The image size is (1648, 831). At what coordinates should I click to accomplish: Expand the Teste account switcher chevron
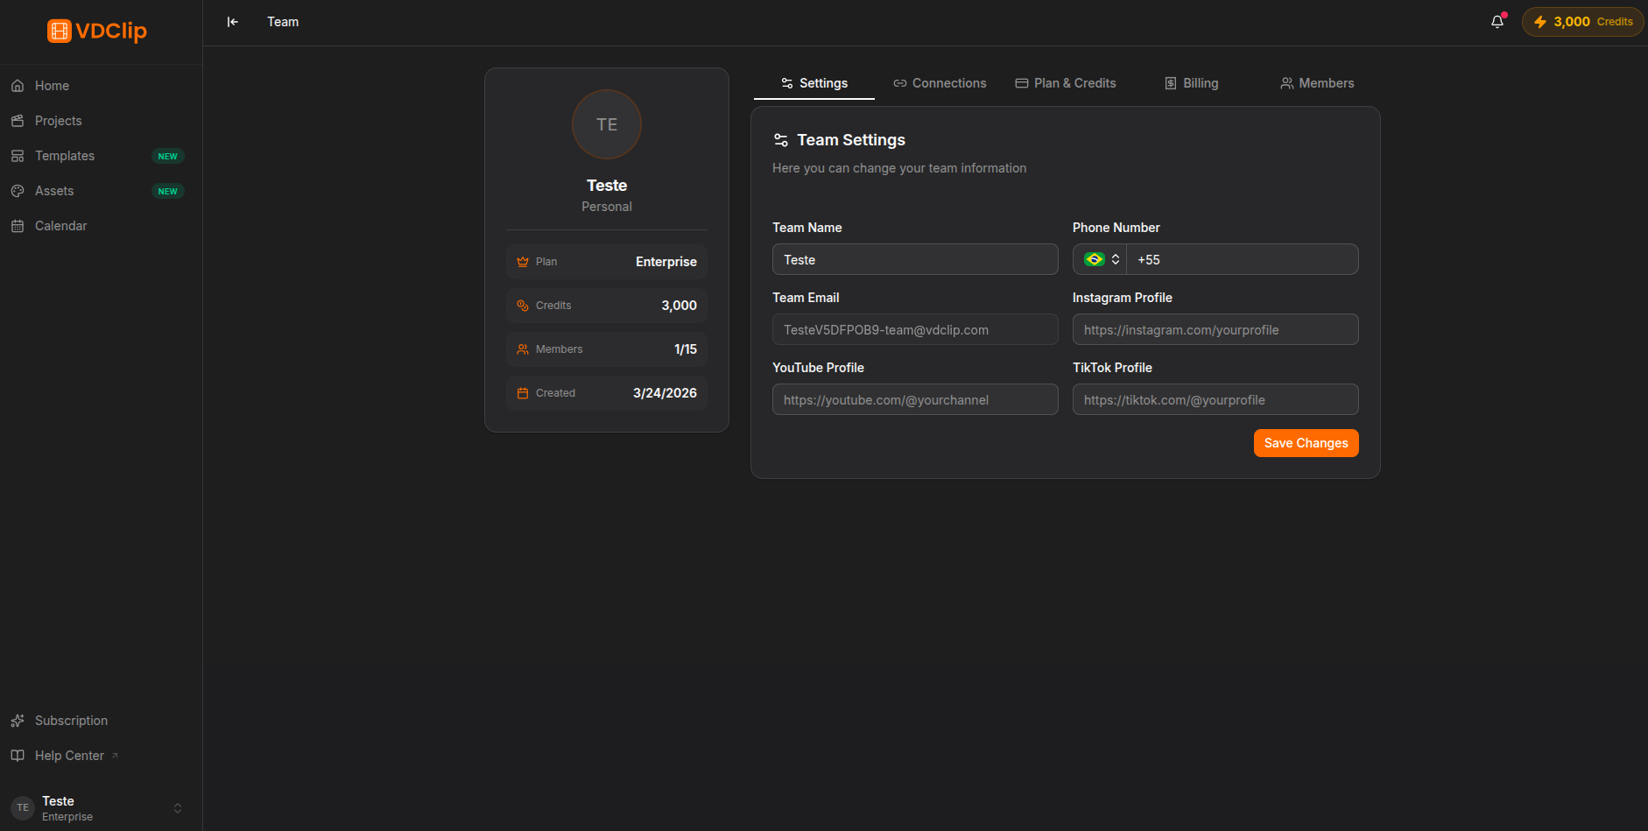click(178, 808)
